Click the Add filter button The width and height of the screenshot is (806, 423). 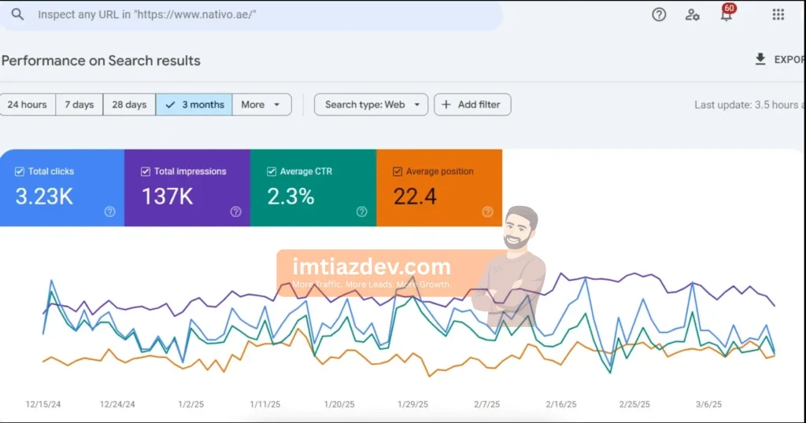[x=472, y=105]
